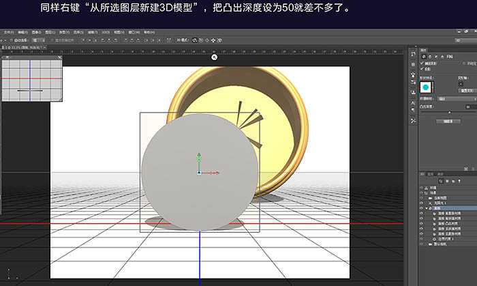Screen dimensions: 477x286
Task: Open the auto-select target dropdown in options bar
Action: [x=39, y=40]
